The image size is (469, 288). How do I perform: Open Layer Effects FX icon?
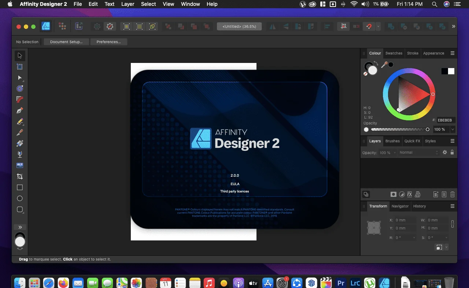410,194
